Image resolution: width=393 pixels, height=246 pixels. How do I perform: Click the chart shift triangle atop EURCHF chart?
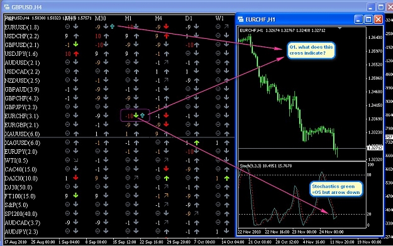pyautogui.click(x=340, y=28)
